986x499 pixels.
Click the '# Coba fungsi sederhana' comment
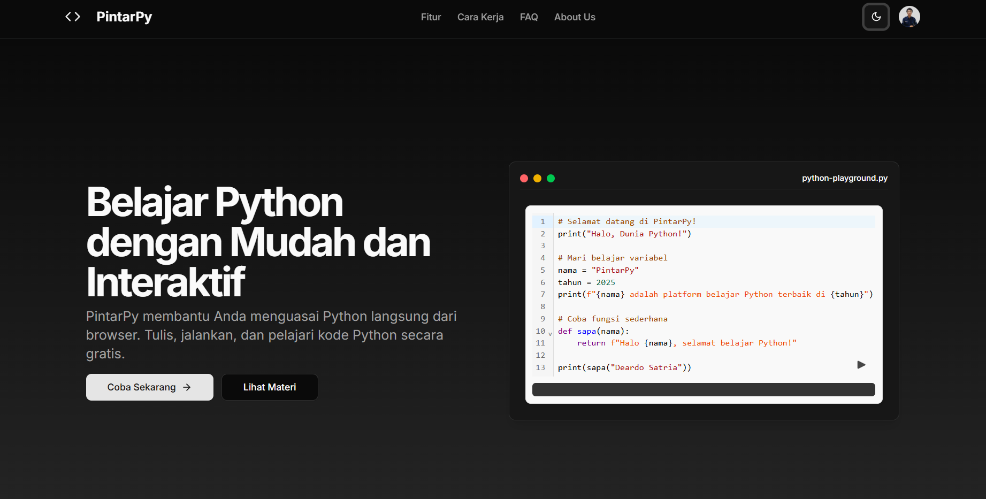[613, 319]
